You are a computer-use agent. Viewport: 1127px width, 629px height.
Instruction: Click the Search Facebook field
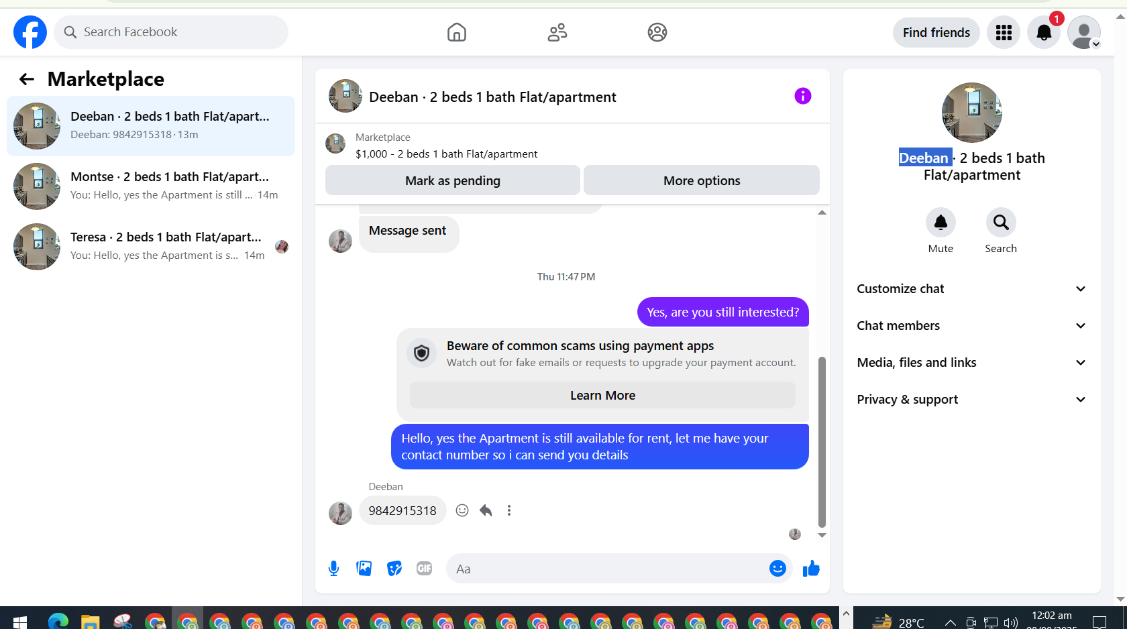[171, 32]
